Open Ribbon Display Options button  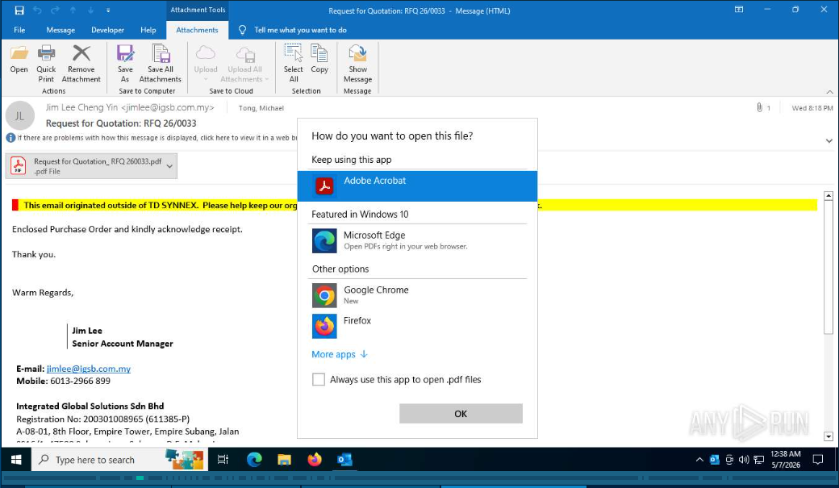pyautogui.click(x=739, y=10)
